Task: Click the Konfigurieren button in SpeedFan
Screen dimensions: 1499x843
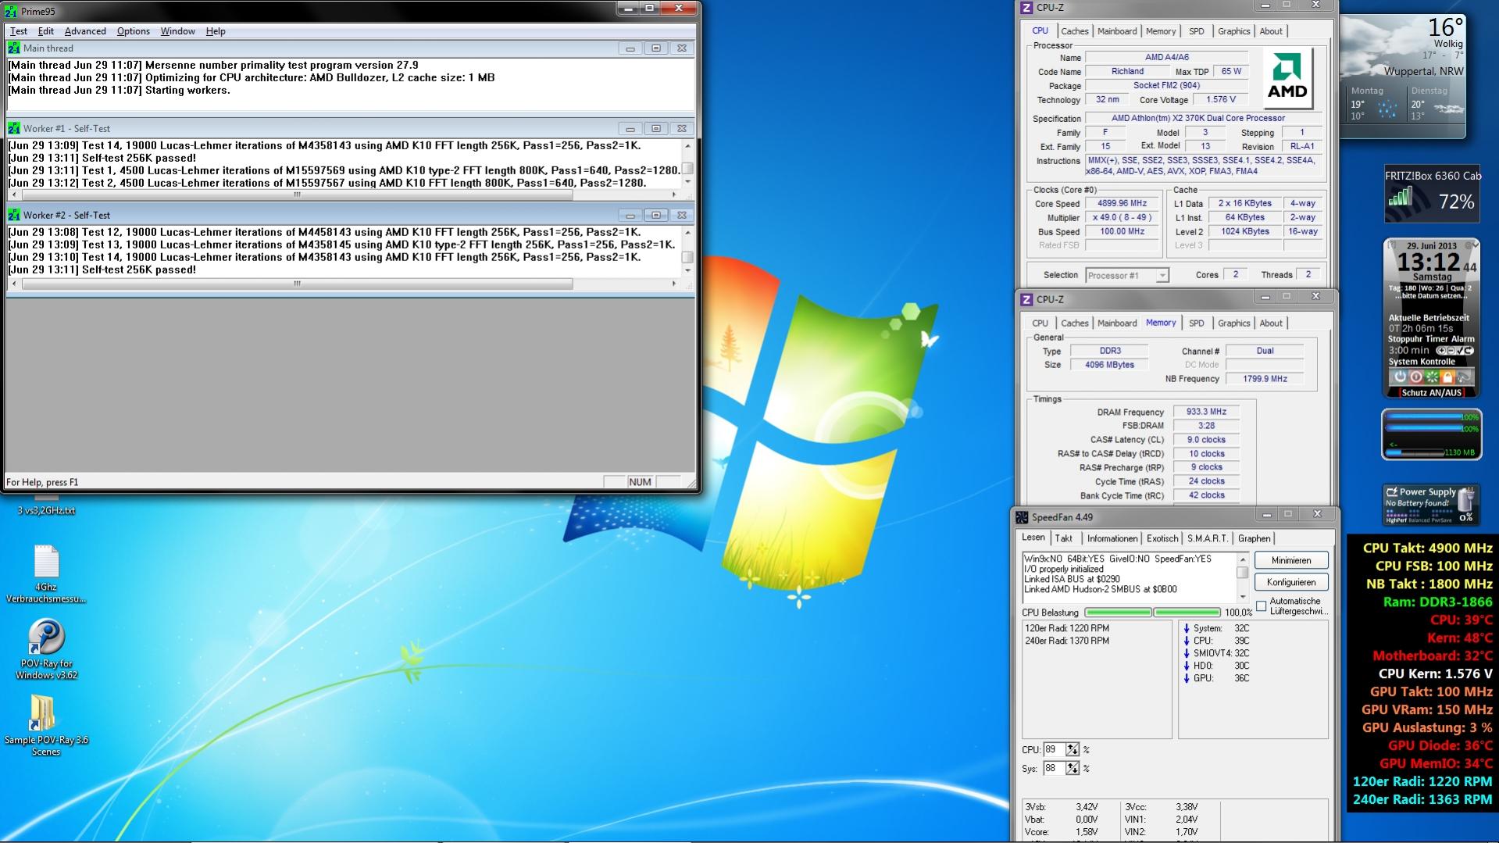Action: pos(1291,582)
